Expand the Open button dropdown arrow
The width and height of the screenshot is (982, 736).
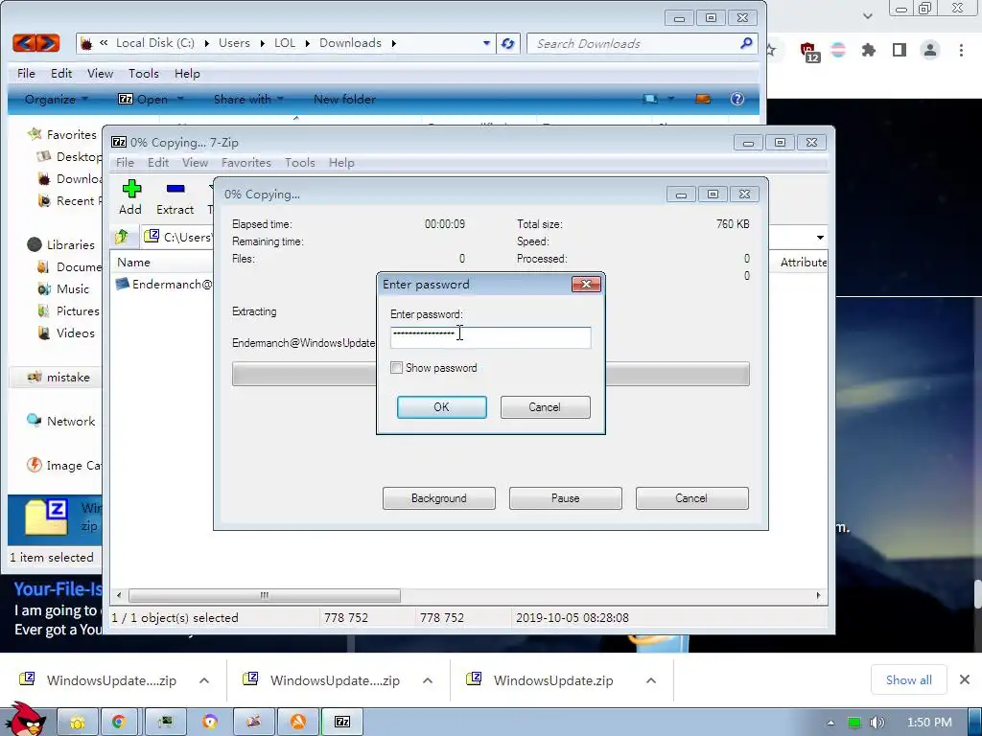(180, 99)
